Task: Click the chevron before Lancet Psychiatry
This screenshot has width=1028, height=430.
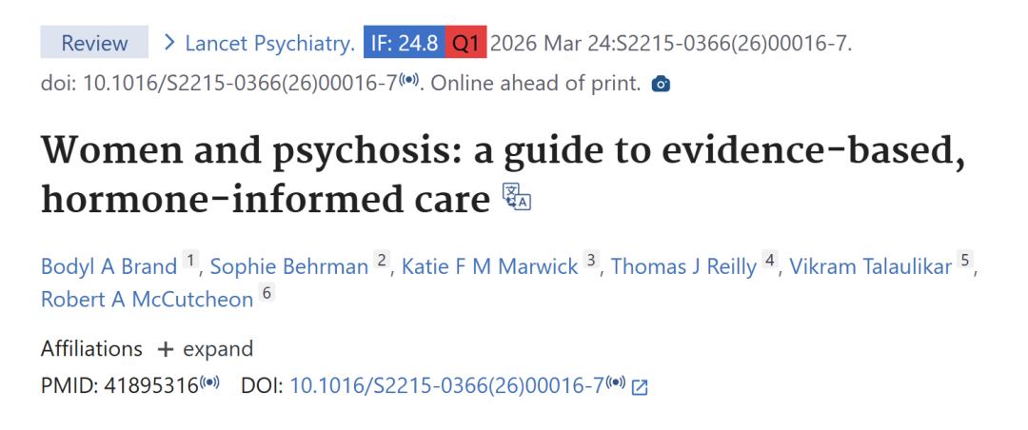Action: coord(169,43)
